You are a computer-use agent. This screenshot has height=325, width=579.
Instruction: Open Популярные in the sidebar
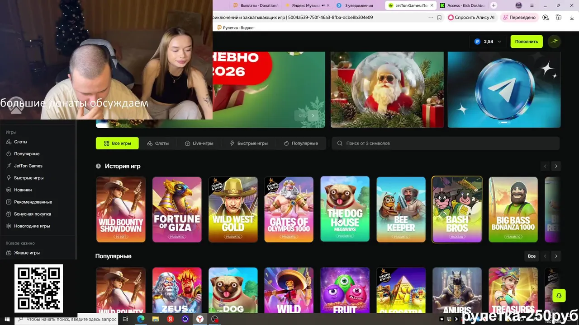pyautogui.click(x=26, y=154)
